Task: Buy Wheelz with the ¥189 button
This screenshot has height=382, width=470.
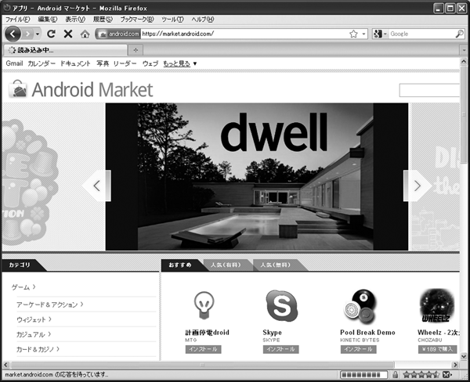Action: pos(438,349)
